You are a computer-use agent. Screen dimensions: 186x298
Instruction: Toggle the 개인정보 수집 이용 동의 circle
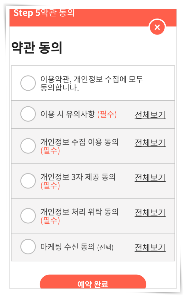(28, 146)
